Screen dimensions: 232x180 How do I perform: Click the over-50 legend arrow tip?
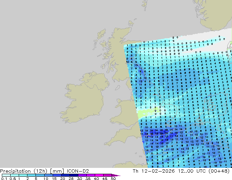point(116,176)
